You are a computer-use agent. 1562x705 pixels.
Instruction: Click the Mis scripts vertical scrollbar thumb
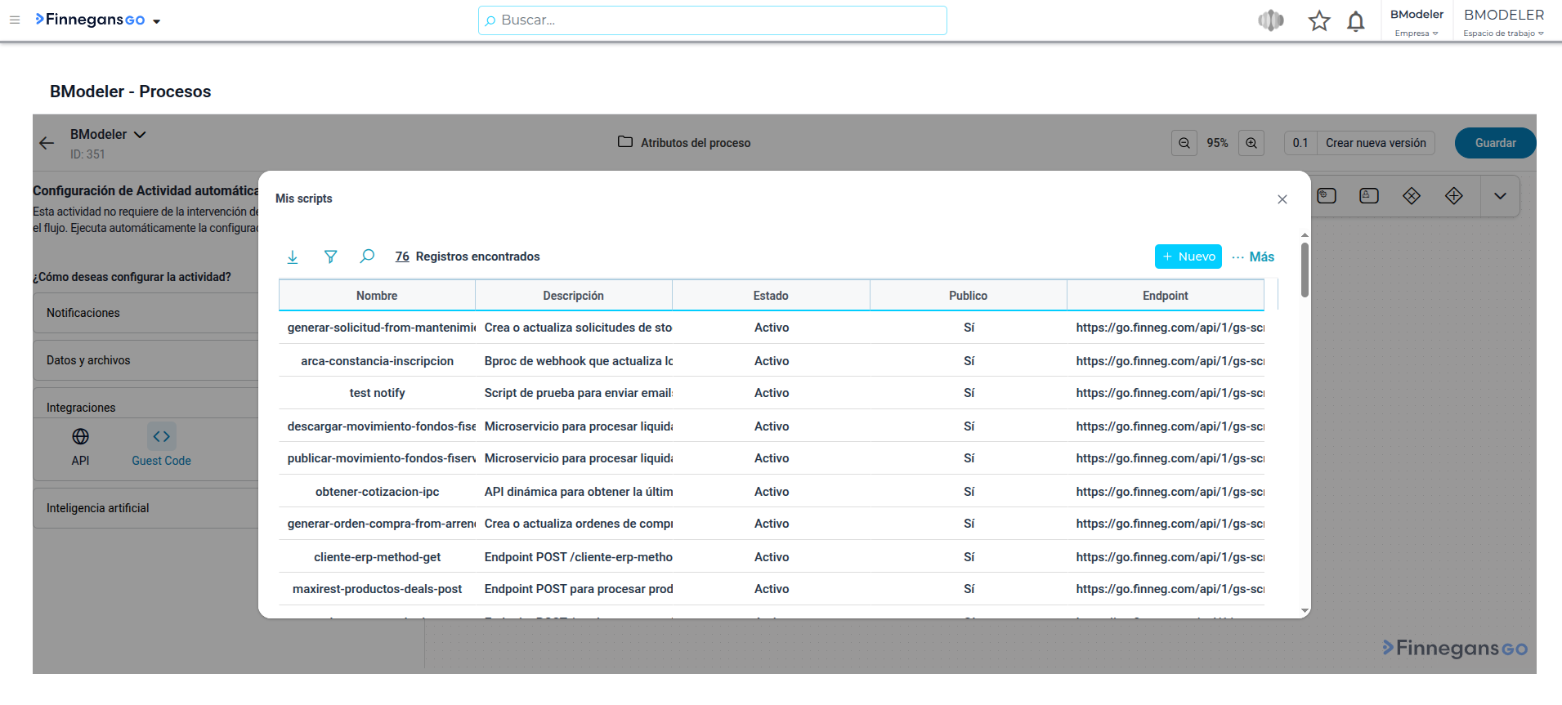(1305, 270)
